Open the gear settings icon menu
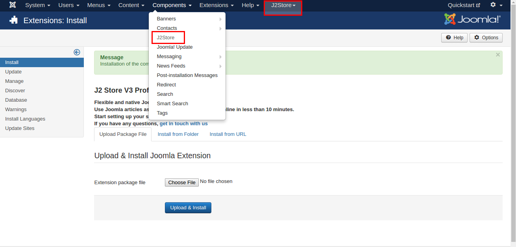The width and height of the screenshot is (516, 247). (496, 5)
